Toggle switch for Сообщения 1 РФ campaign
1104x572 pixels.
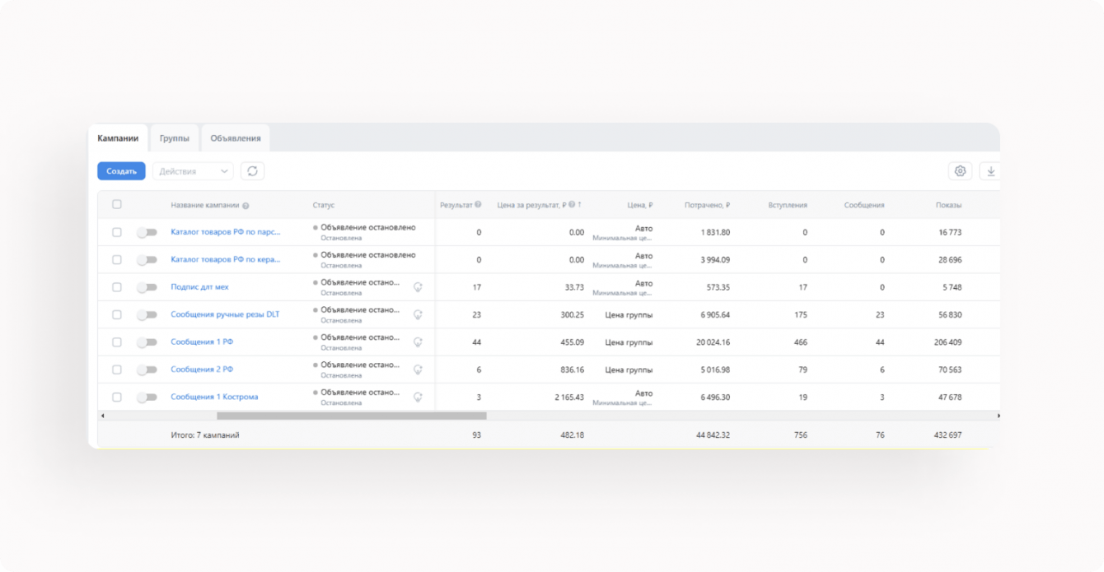pyautogui.click(x=147, y=342)
